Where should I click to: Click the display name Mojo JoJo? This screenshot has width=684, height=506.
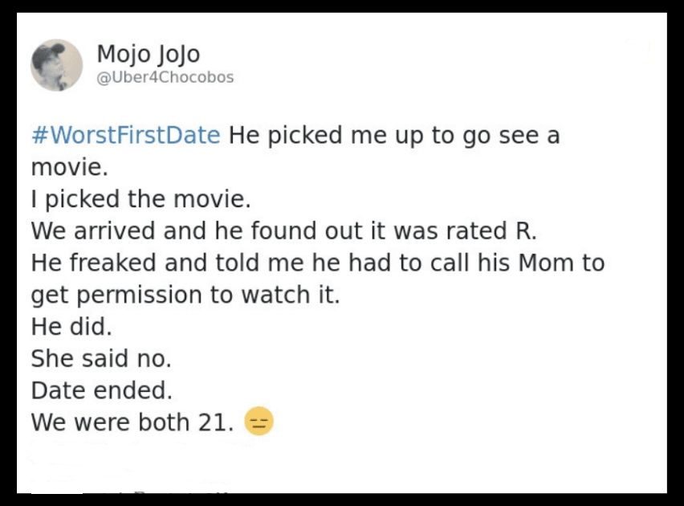[x=149, y=54]
